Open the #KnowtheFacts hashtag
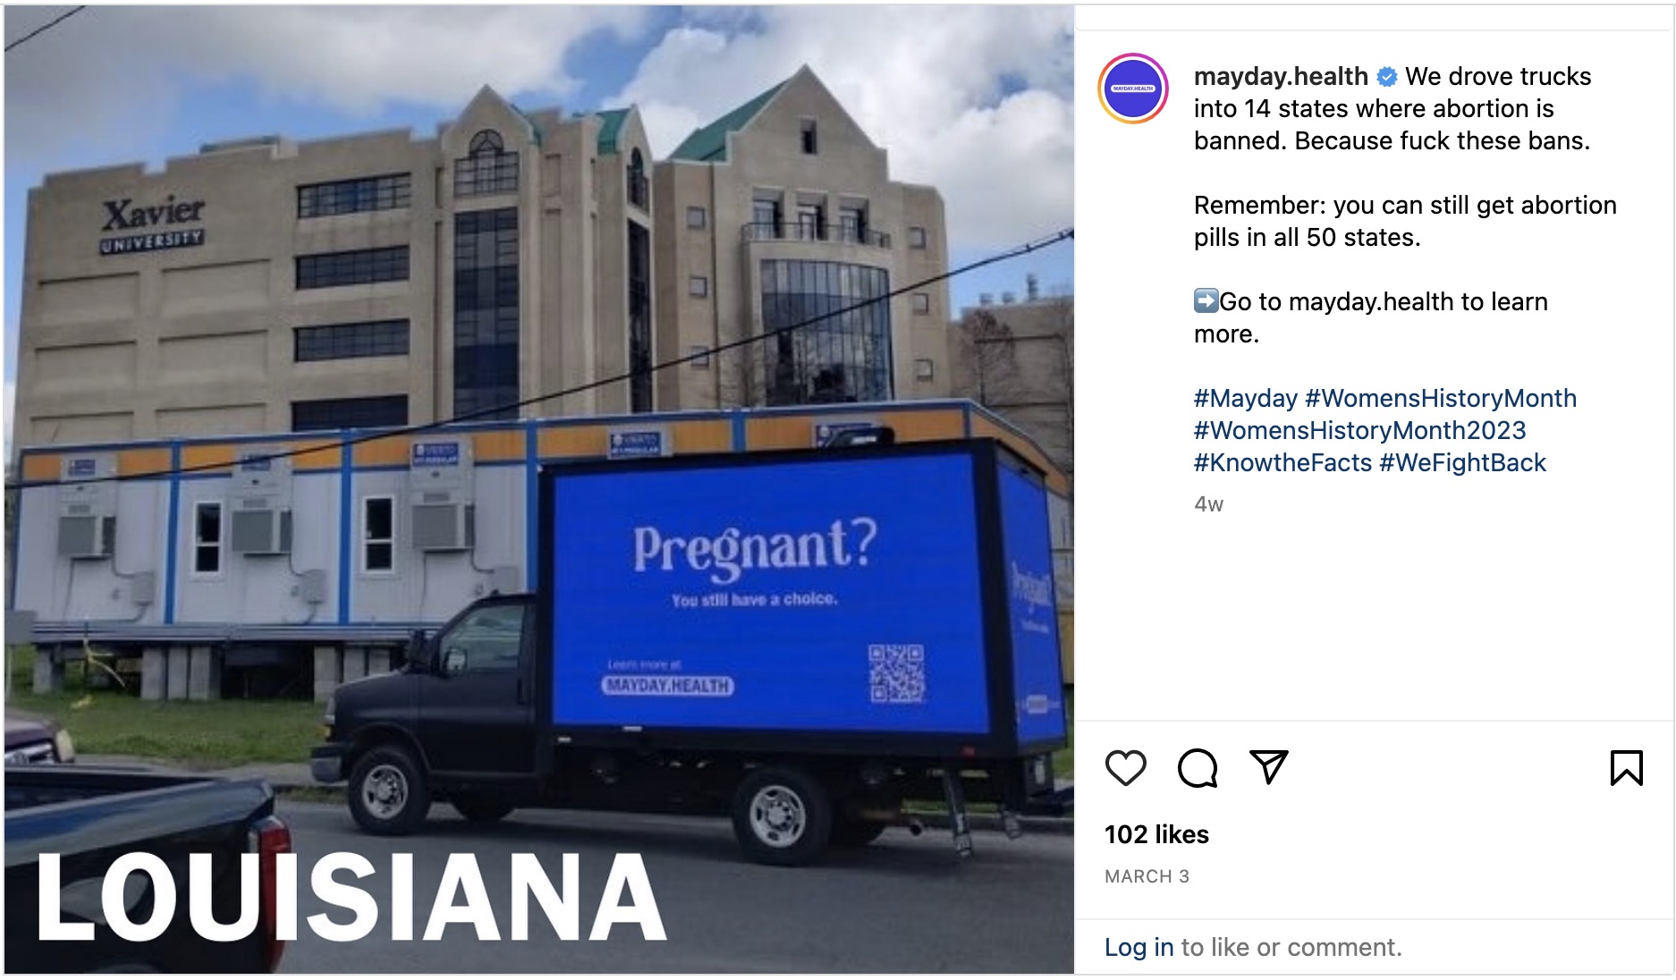 click(1282, 463)
